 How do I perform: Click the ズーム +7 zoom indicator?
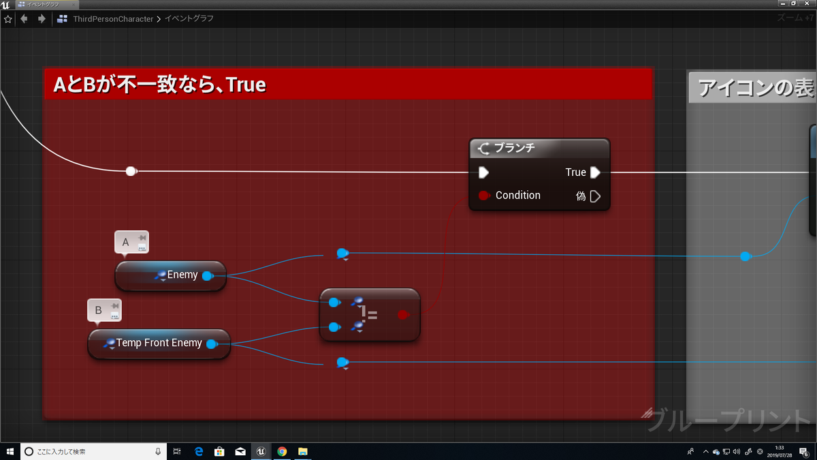[795, 18]
